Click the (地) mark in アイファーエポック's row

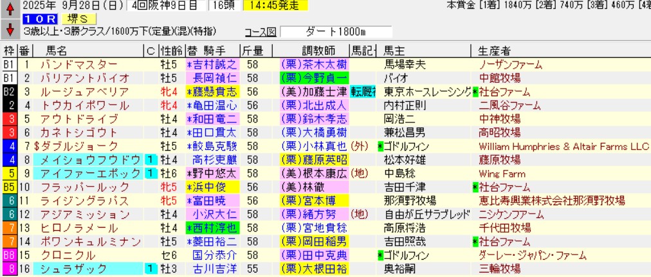(360, 173)
